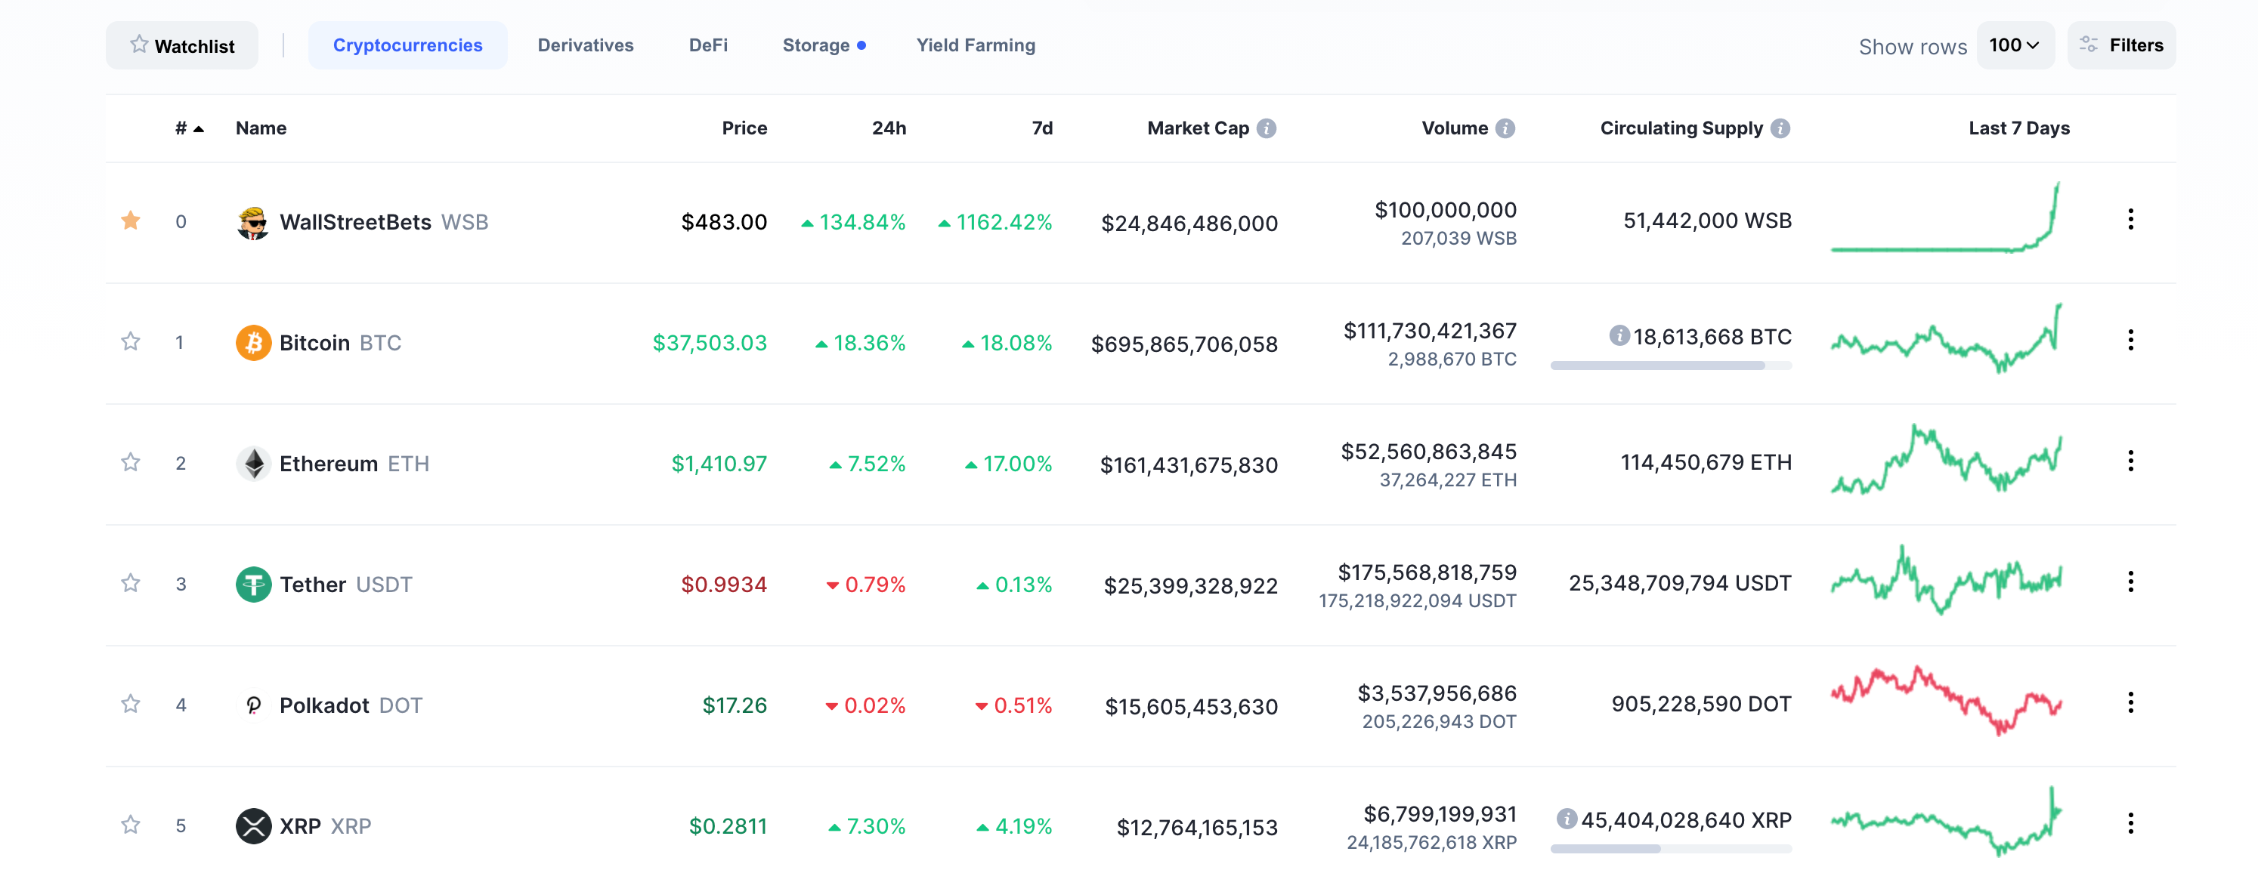Screen dimensions: 2258x870
Task: Sort table by Price column
Action: pyautogui.click(x=744, y=129)
